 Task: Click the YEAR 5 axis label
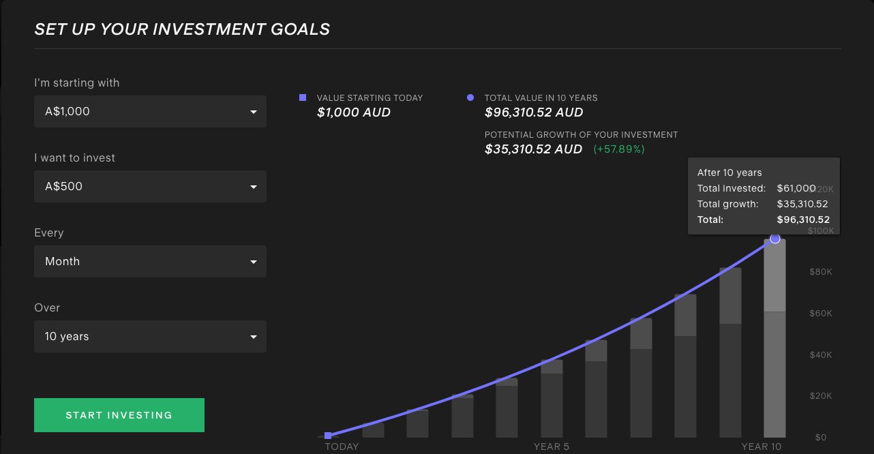(x=551, y=447)
